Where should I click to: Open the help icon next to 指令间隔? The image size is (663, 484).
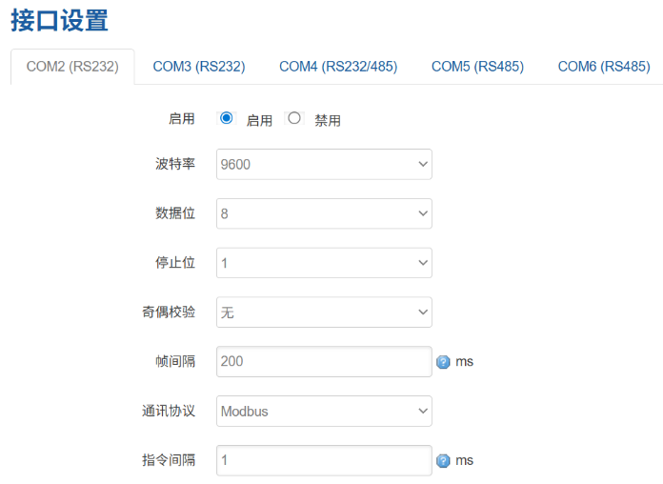pyautogui.click(x=443, y=461)
